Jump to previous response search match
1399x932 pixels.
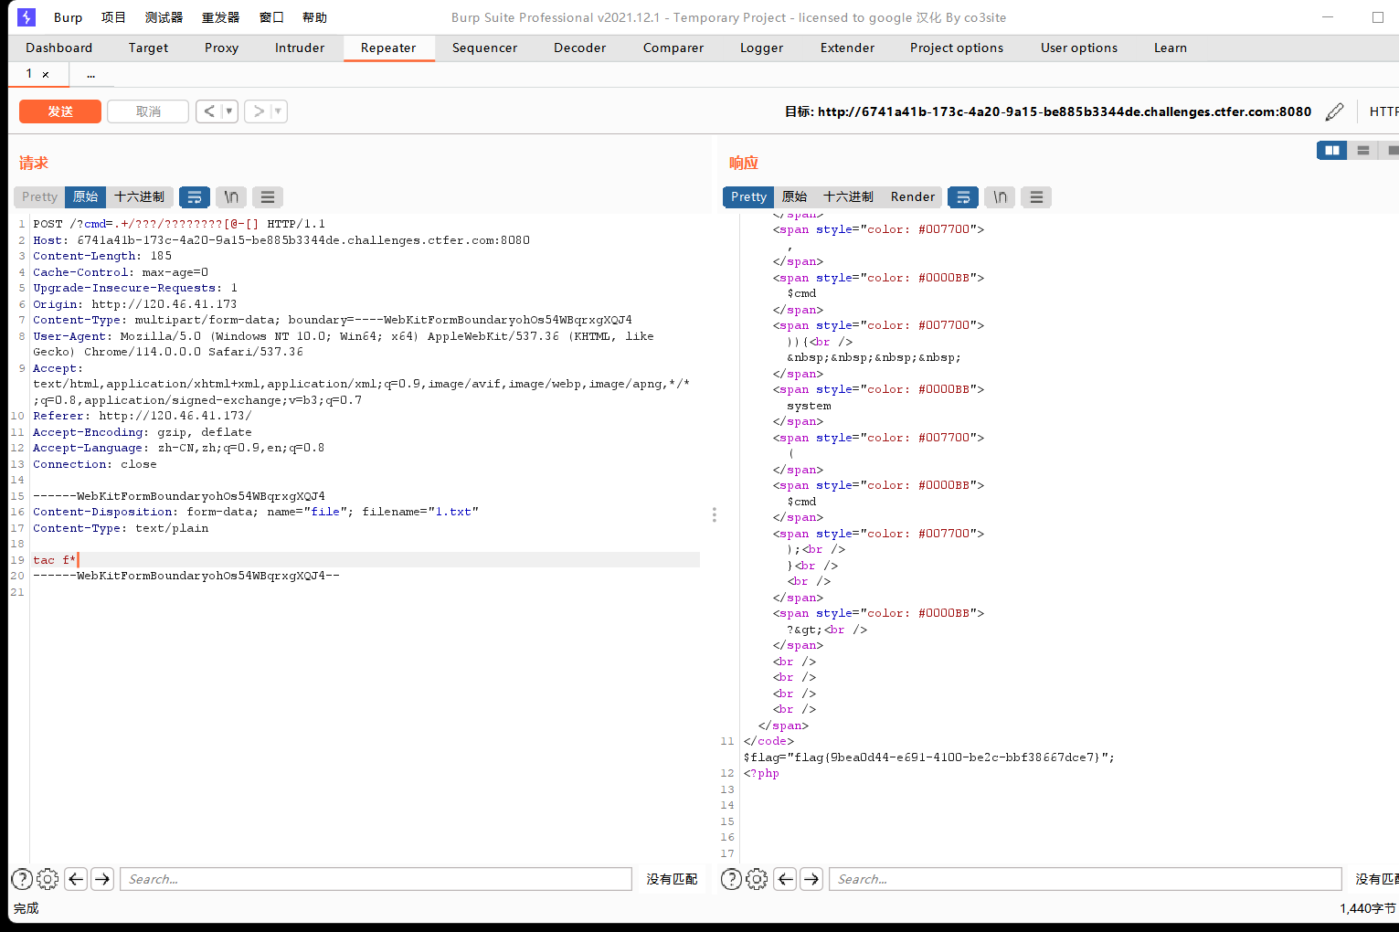click(785, 879)
